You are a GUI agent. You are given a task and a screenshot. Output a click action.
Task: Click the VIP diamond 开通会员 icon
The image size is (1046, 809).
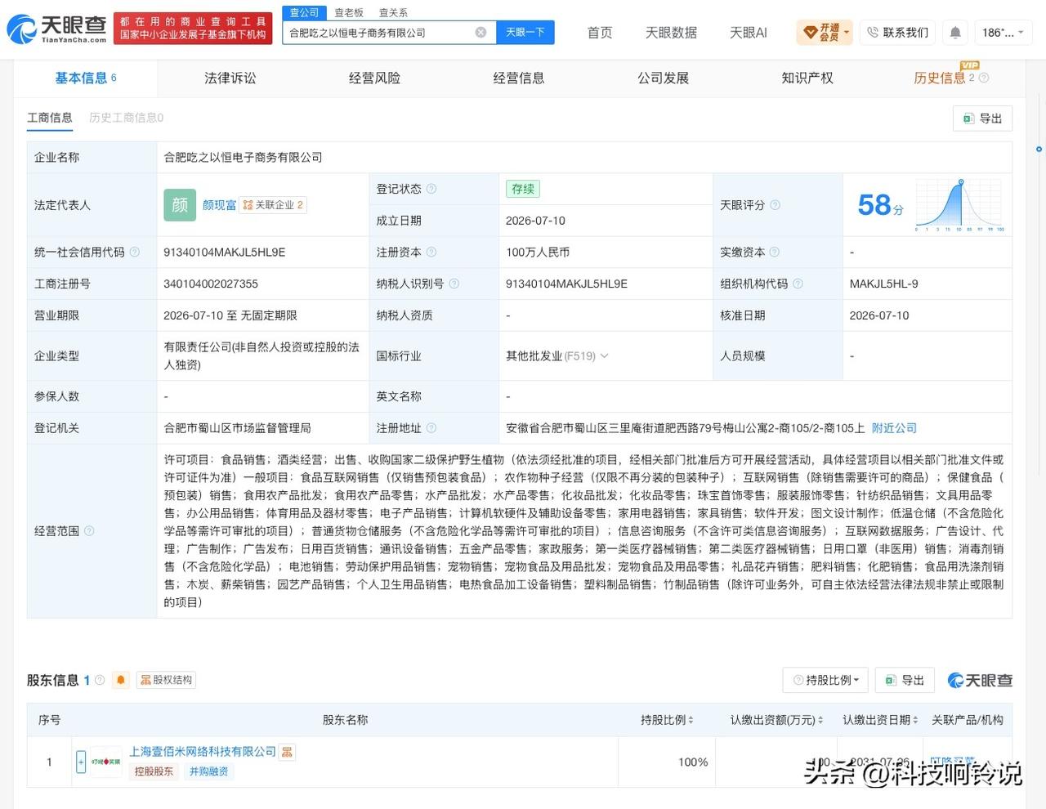click(811, 33)
